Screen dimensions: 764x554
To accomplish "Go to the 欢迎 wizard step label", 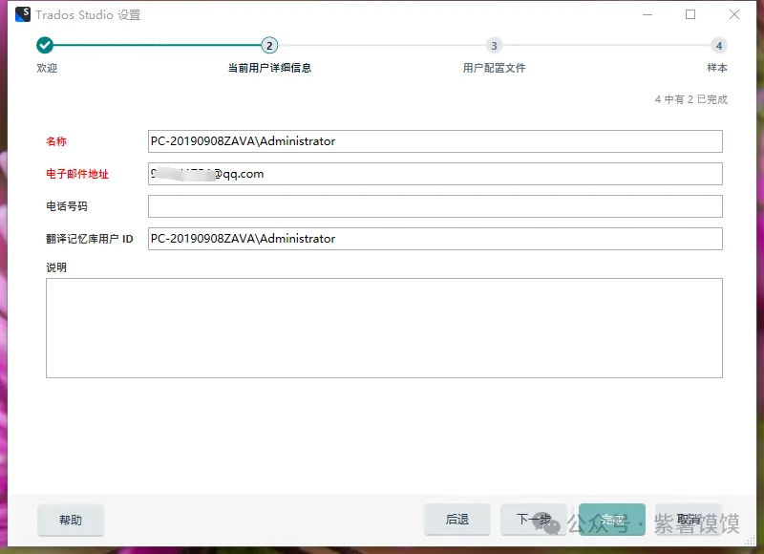I will coord(47,68).
